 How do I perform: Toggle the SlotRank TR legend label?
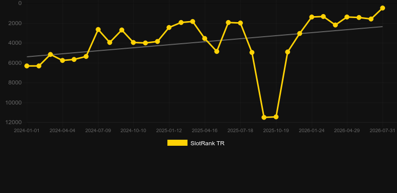(208, 143)
